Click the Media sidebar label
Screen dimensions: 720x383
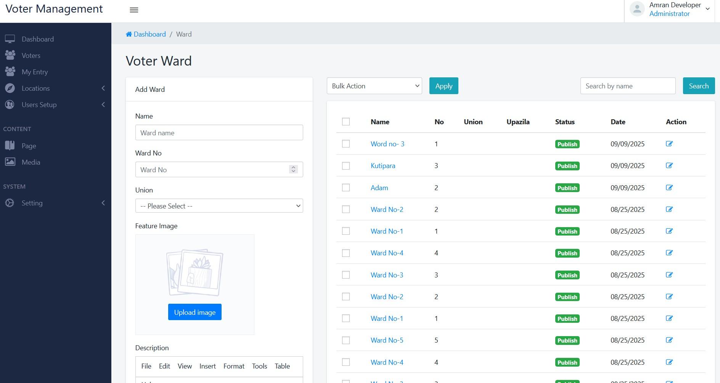pos(31,162)
